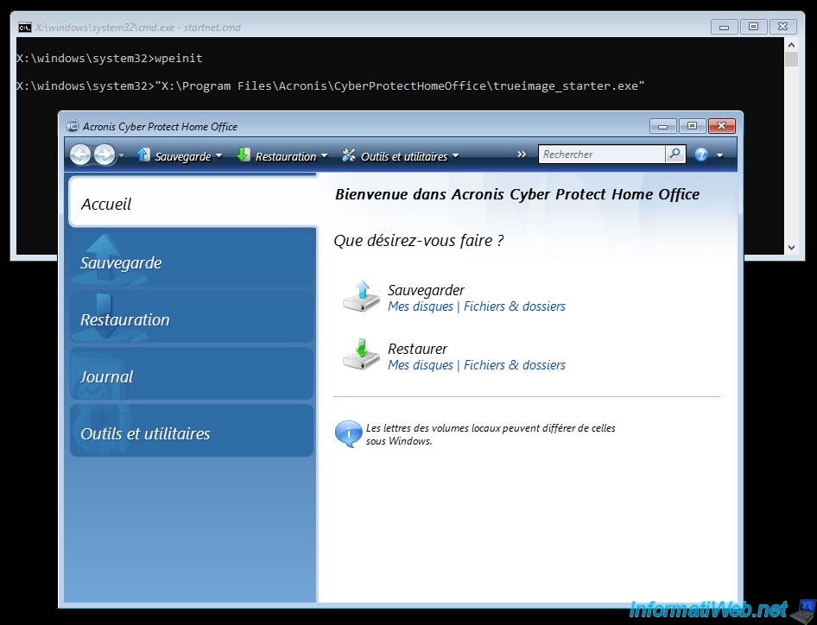Click inside the Rechercher search field

[601, 155]
